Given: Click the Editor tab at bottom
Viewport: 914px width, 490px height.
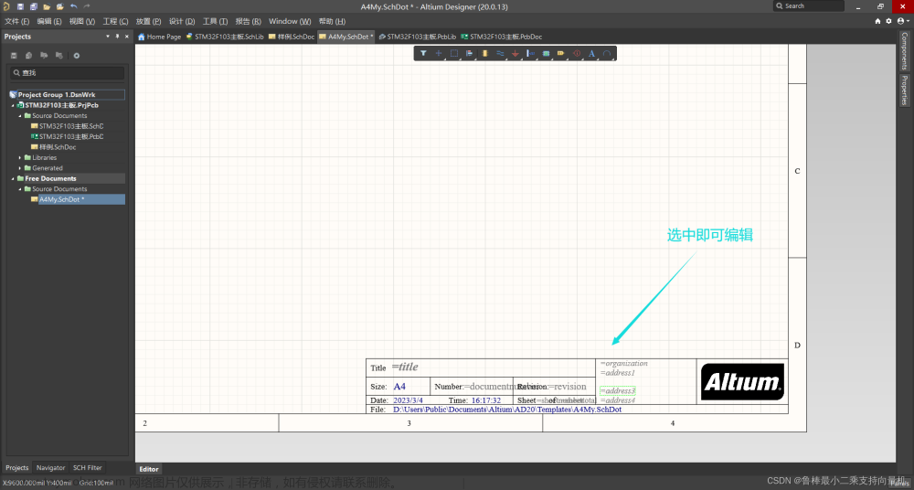Looking at the screenshot, I should coord(149,469).
